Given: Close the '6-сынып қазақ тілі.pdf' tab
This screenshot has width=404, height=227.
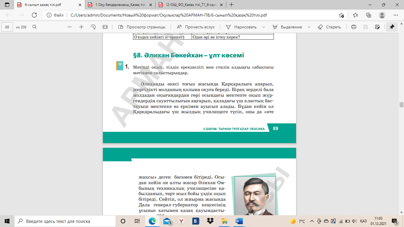Looking at the screenshot, I should pyautogui.click(x=80, y=5).
